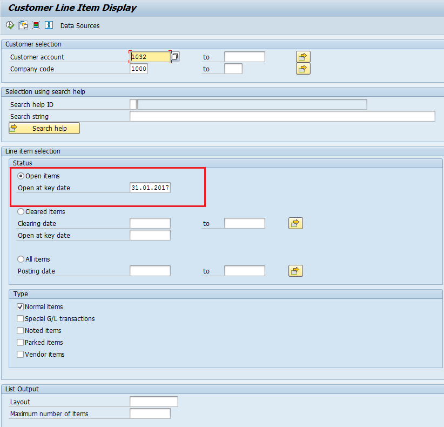This screenshot has width=444, height=427.
Task: Click Open at key date under Cleared items
Action: tap(150, 235)
